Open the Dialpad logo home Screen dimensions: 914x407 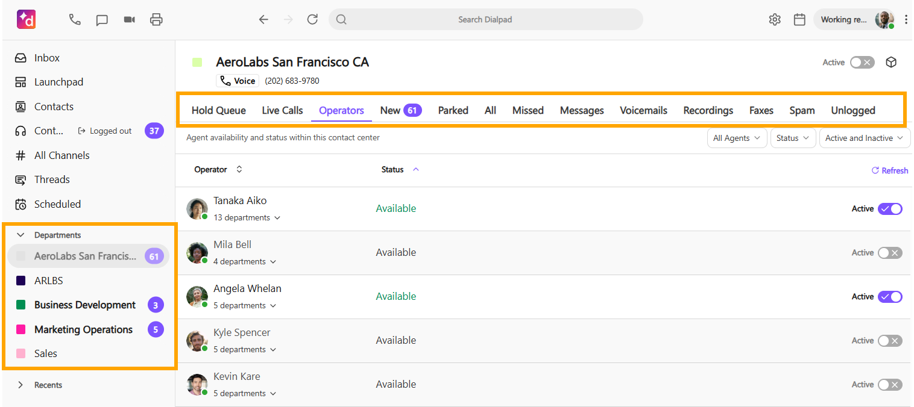[x=27, y=19]
